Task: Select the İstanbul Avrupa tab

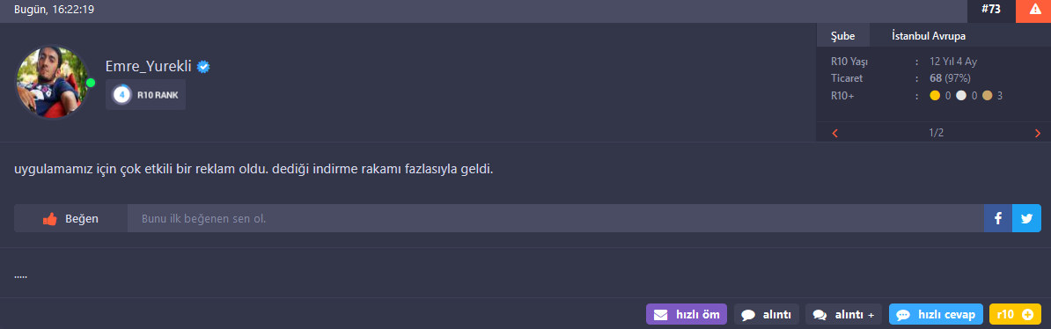Action: tap(929, 35)
